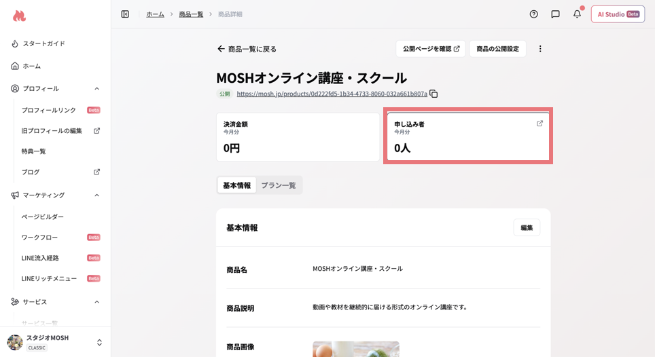The height and width of the screenshot is (357, 655).
Task: Collapse the プロフィール section
Action: [x=96, y=88]
